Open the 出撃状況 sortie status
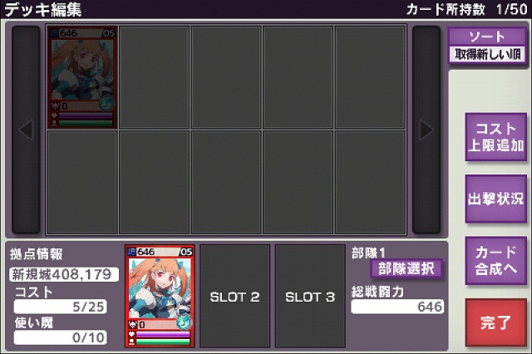This screenshot has height=354, width=532. (495, 199)
